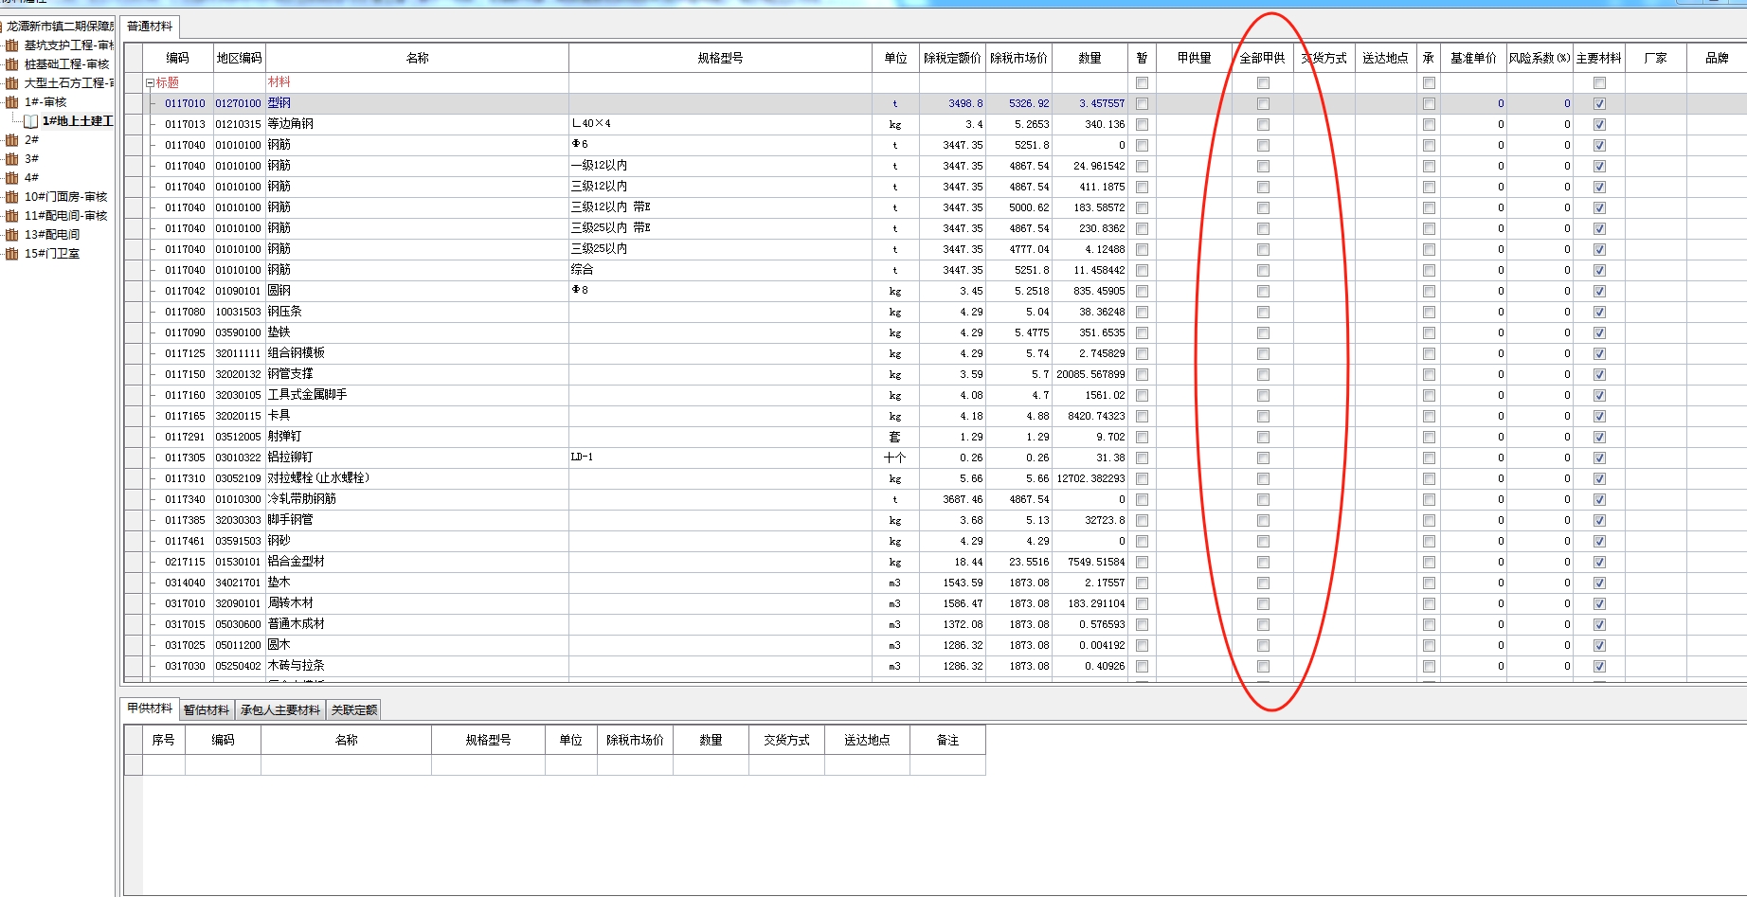Uncheck 主要材料 for 组合钢模板 row
Image resolution: width=1747 pixels, height=897 pixels.
(x=1599, y=354)
